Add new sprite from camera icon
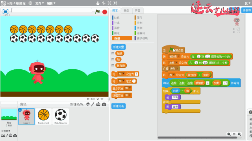Viewport: 252px width, 141px height. point(104,105)
